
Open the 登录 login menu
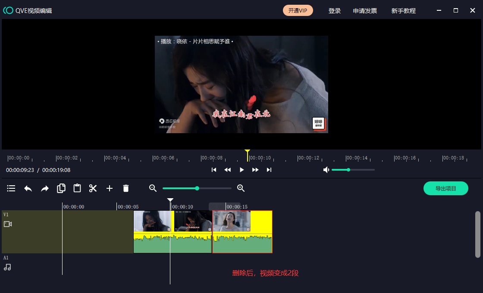click(x=335, y=11)
